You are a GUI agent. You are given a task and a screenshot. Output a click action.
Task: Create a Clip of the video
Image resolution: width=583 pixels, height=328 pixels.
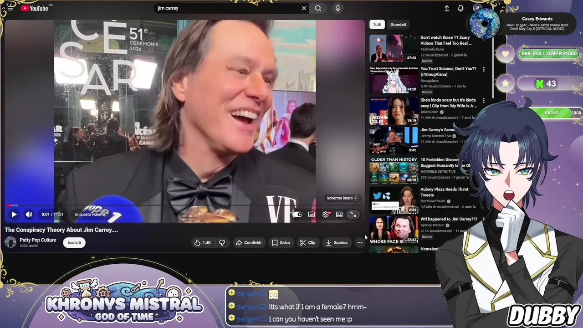coord(307,243)
